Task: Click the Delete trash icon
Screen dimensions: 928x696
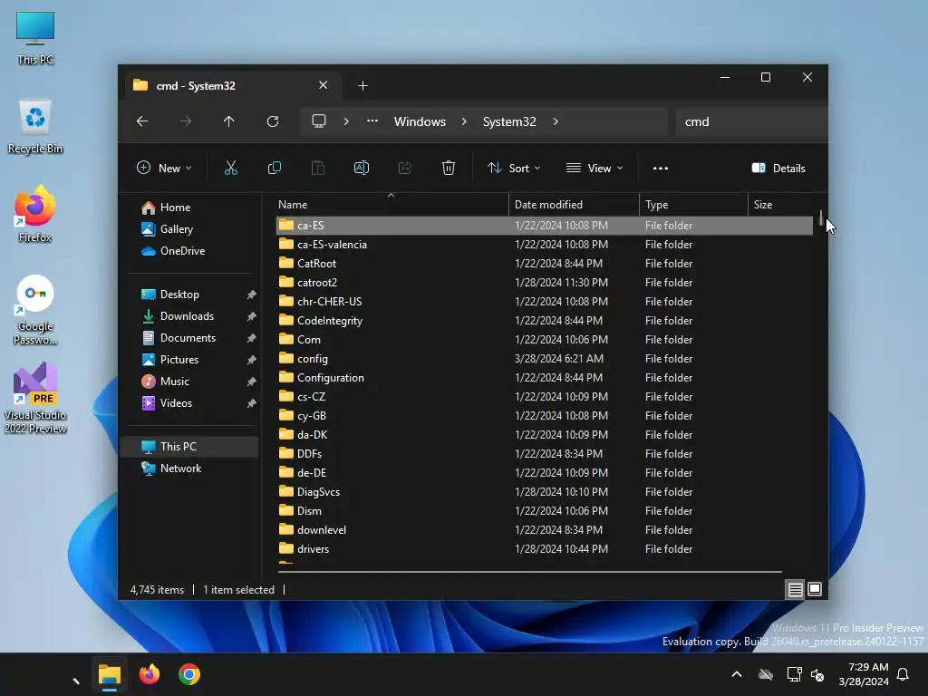Action: pyautogui.click(x=449, y=168)
